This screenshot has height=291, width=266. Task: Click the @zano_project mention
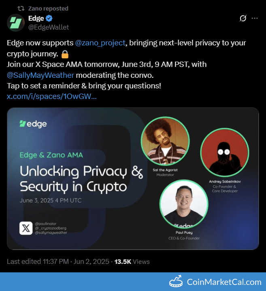click(x=100, y=43)
